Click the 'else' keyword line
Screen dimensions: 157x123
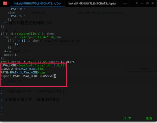point(11,13)
